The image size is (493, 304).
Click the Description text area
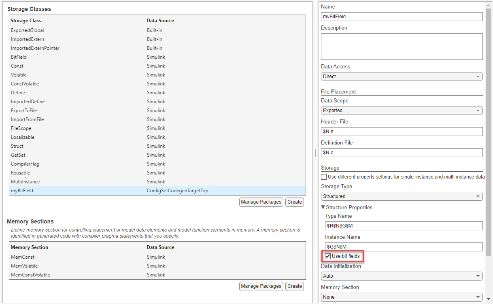(402, 47)
